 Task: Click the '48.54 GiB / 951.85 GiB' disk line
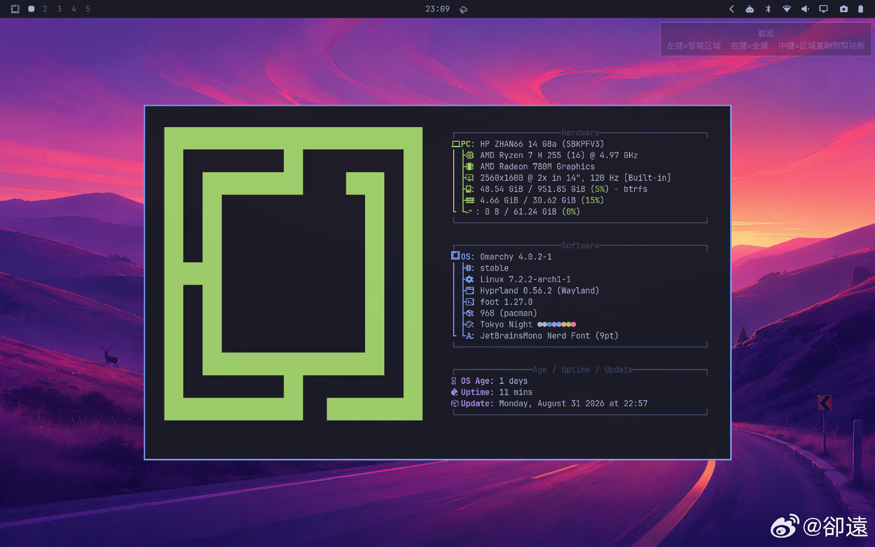point(556,189)
